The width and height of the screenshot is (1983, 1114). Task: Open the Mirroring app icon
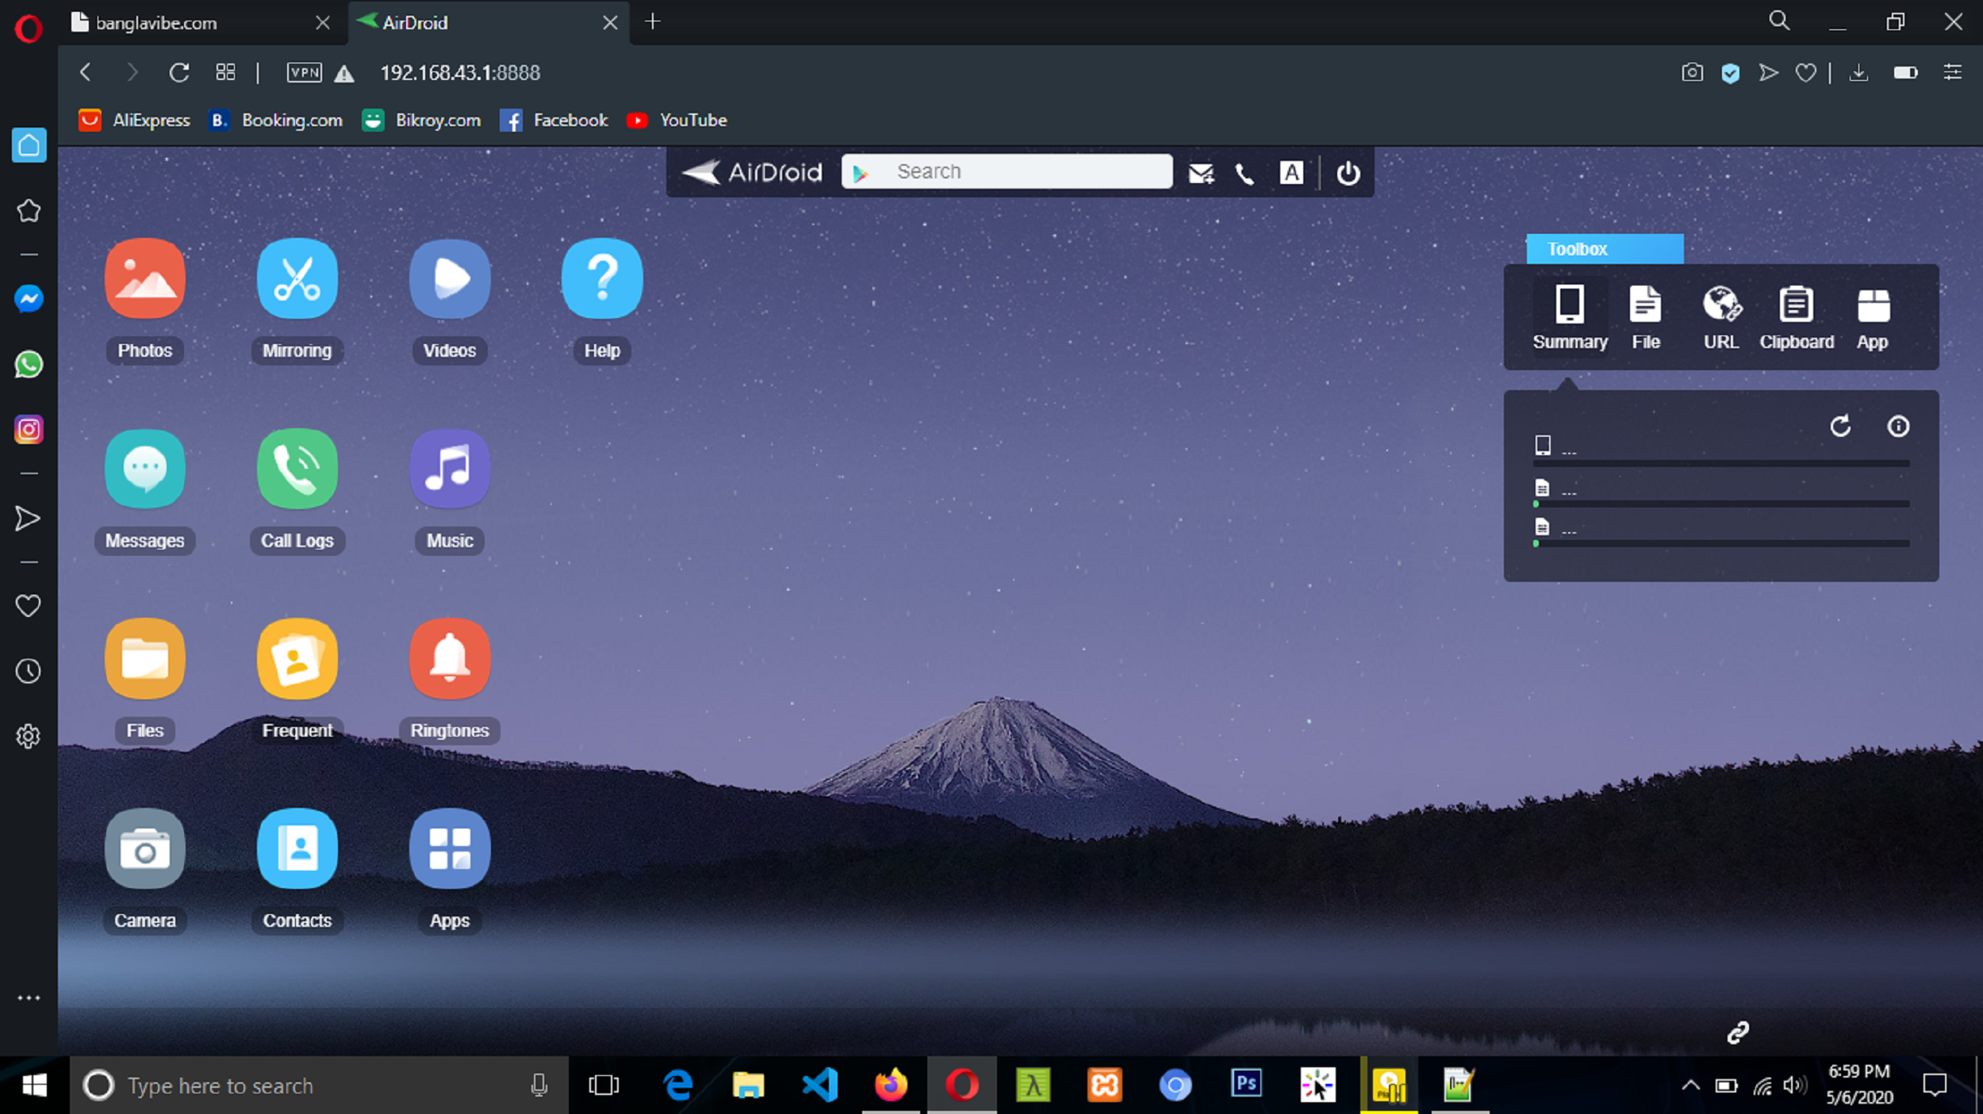[297, 279]
